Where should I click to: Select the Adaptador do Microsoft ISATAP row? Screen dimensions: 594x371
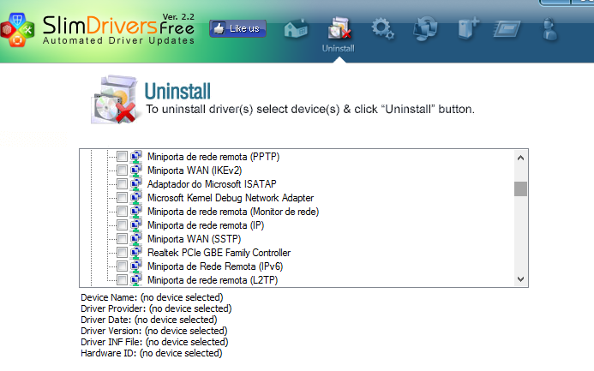[x=212, y=184]
